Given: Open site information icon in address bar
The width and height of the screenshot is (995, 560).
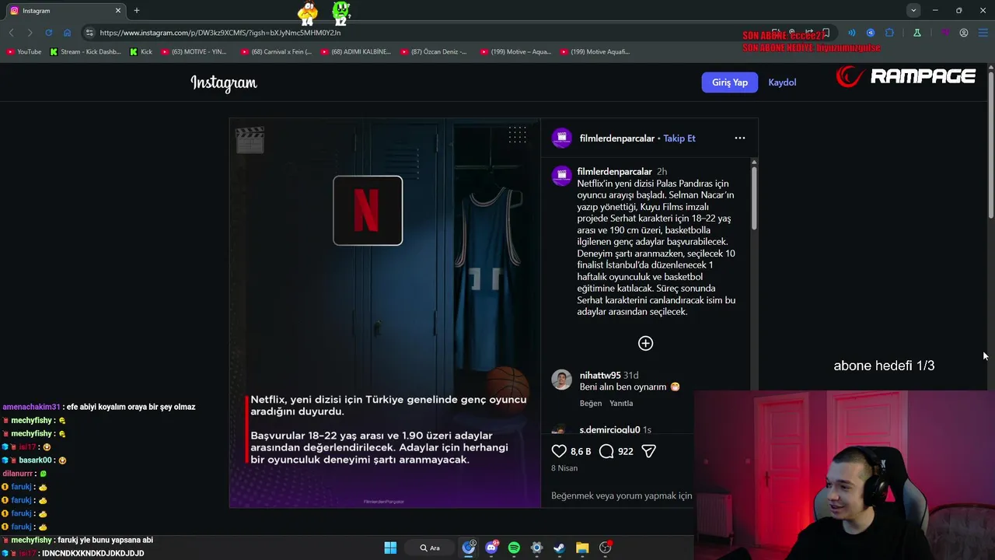Looking at the screenshot, I should pos(89,33).
